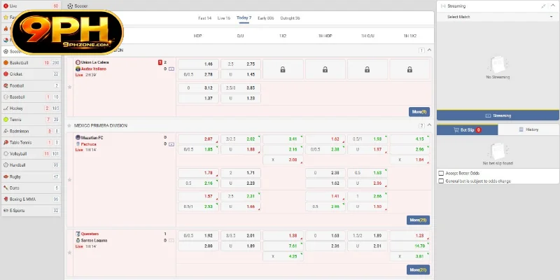560x280 pixels.
Task: Select the Handball icon
Action: coord(6,165)
